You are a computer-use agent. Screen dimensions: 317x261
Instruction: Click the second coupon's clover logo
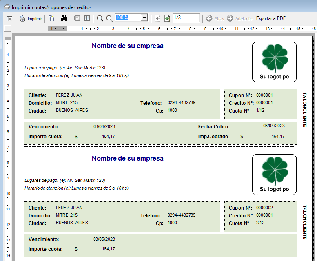274,171
